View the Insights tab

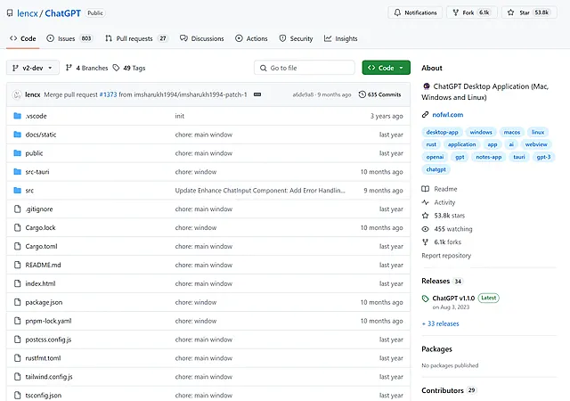click(x=340, y=38)
